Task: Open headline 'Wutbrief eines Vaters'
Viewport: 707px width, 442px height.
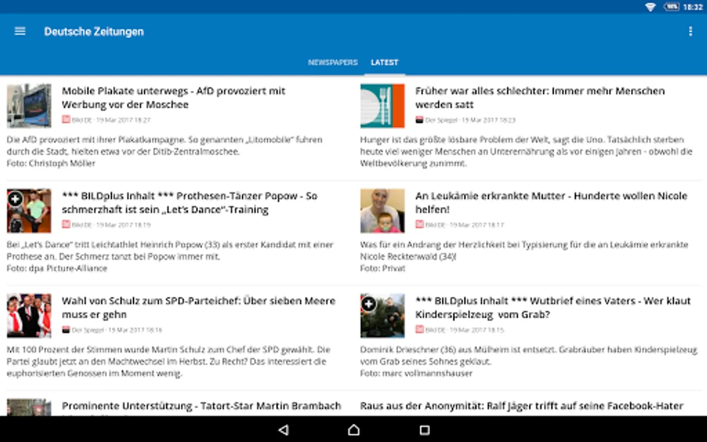Action: pyautogui.click(x=553, y=308)
